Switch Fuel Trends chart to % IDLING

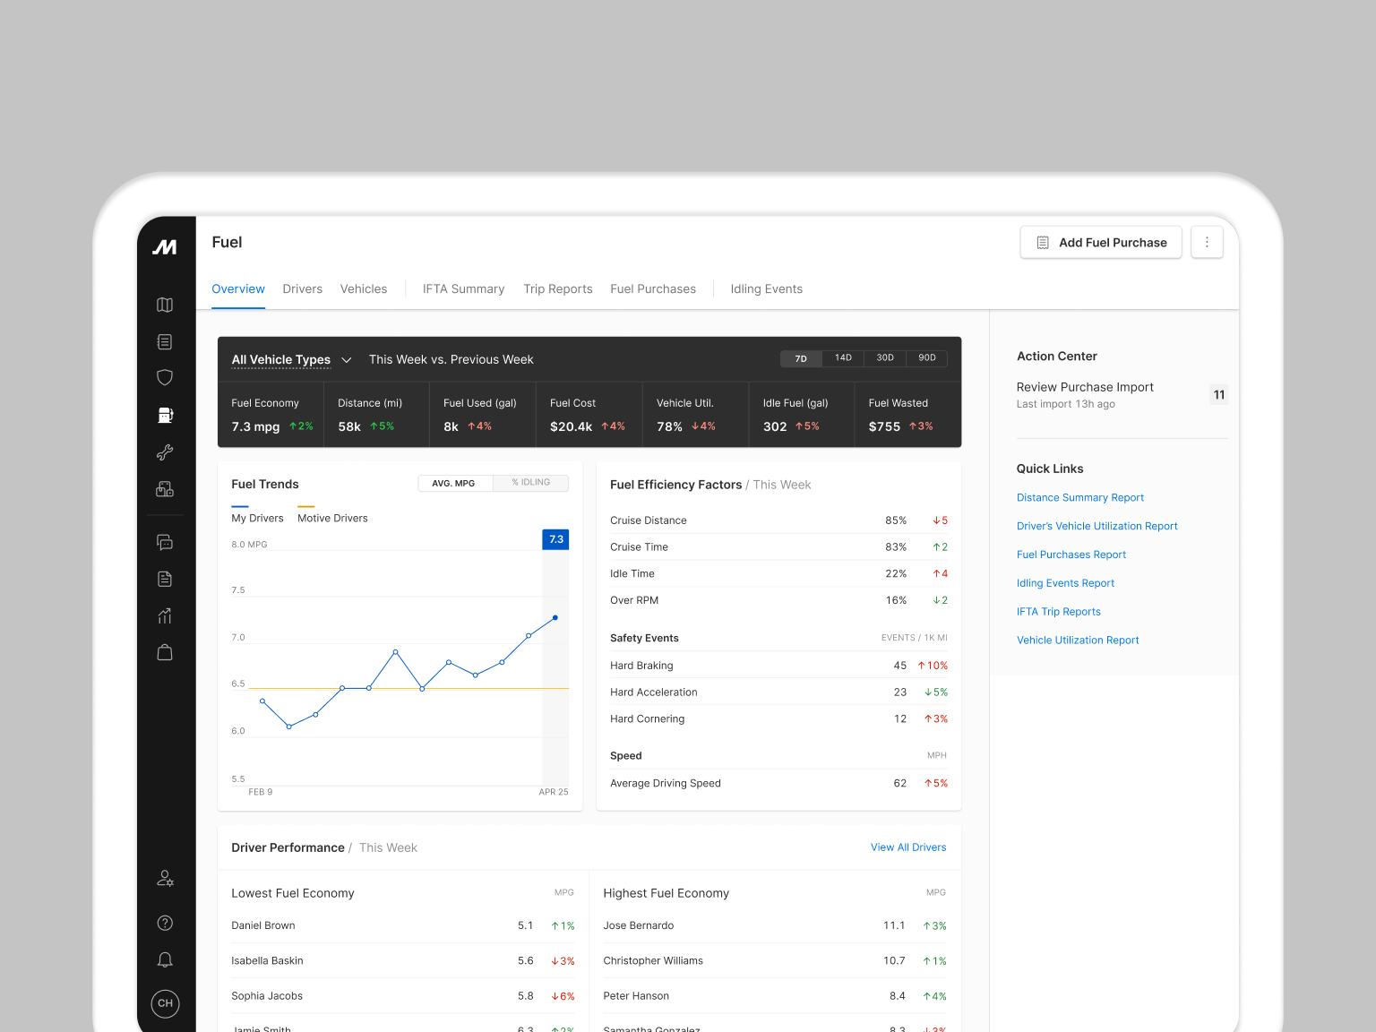[x=531, y=483]
